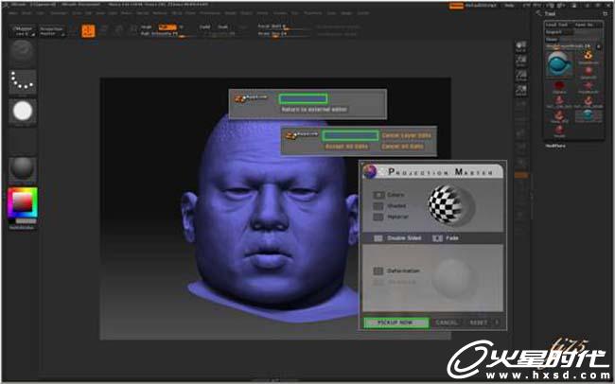Open the stroke dots picker thumbnail
This screenshot has height=384, width=615.
[x=23, y=81]
